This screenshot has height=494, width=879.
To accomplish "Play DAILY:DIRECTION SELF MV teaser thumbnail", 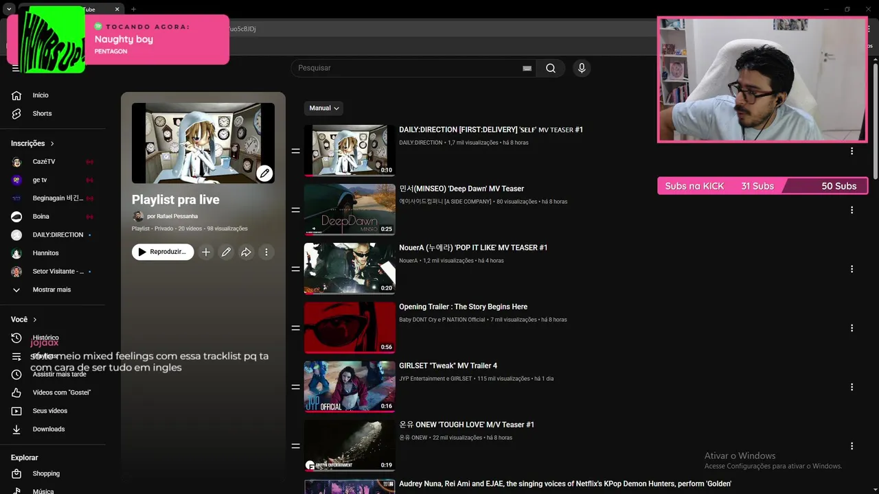I will 350,150.
